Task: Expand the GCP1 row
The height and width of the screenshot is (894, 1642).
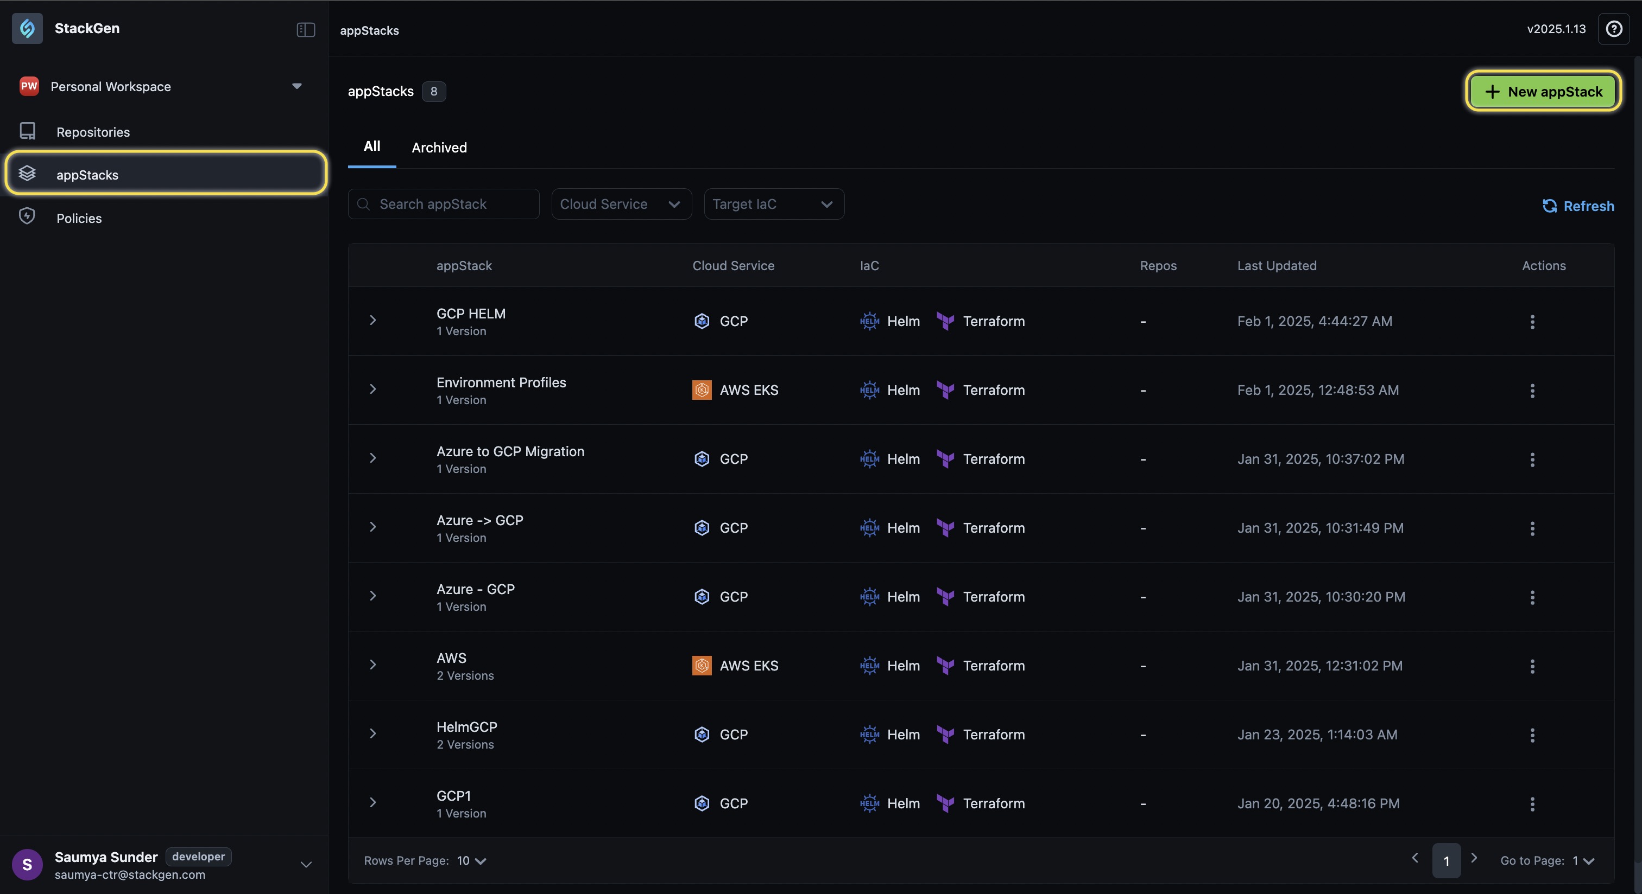Action: click(373, 802)
